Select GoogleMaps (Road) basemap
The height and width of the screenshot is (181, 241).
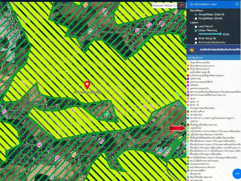click(x=196, y=18)
